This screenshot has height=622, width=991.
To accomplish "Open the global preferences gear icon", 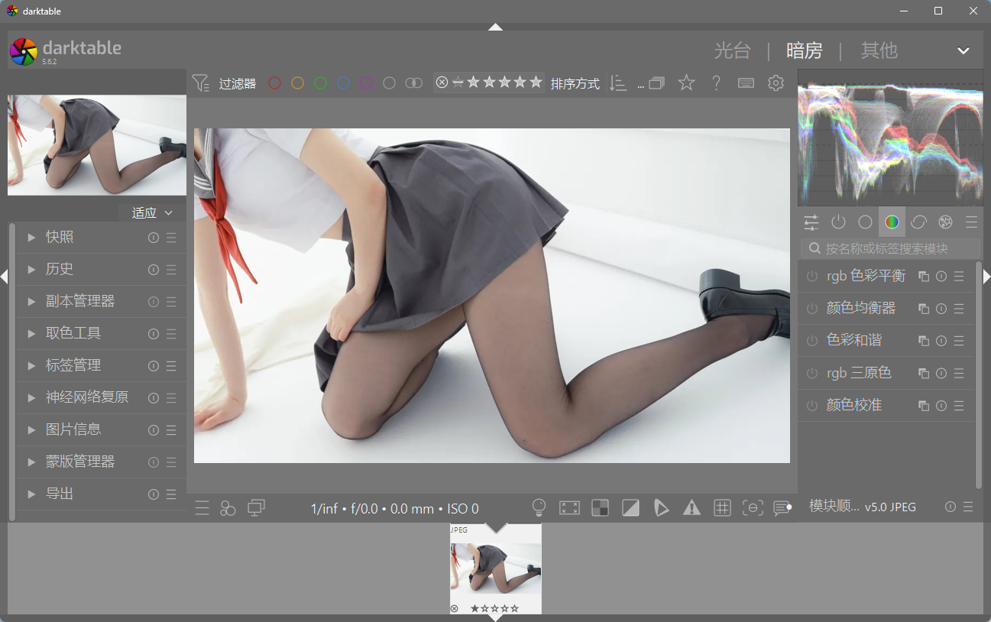I will click(x=776, y=83).
